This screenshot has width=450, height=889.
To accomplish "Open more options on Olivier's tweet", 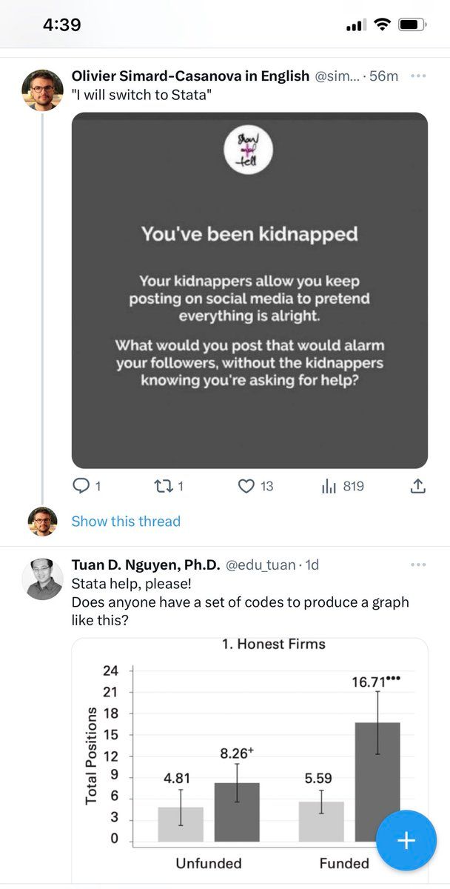I will [x=417, y=76].
